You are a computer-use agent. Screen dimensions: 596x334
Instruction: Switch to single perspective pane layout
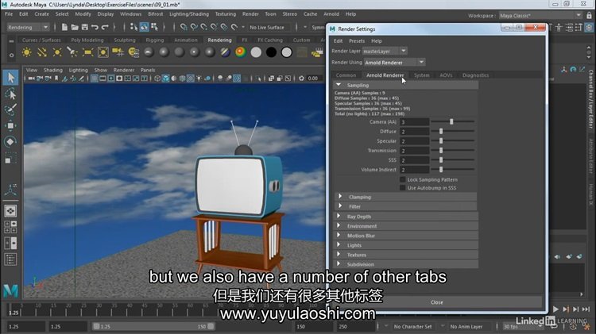(10, 211)
